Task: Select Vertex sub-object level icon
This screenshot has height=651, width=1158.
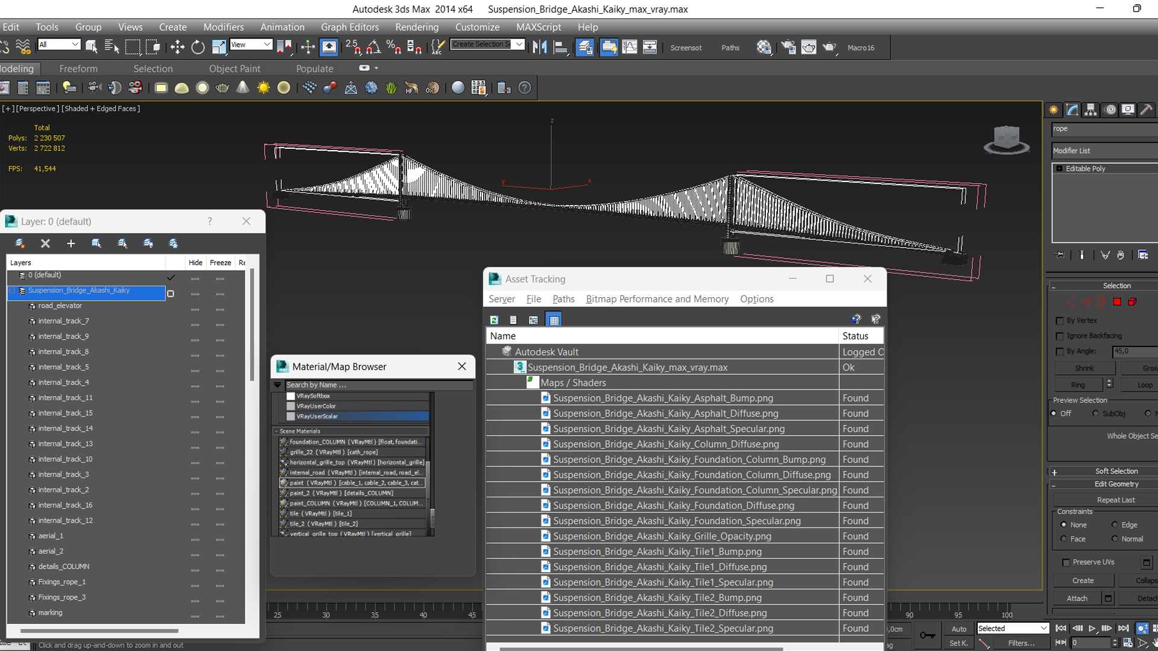Action: pyautogui.click(x=1071, y=302)
